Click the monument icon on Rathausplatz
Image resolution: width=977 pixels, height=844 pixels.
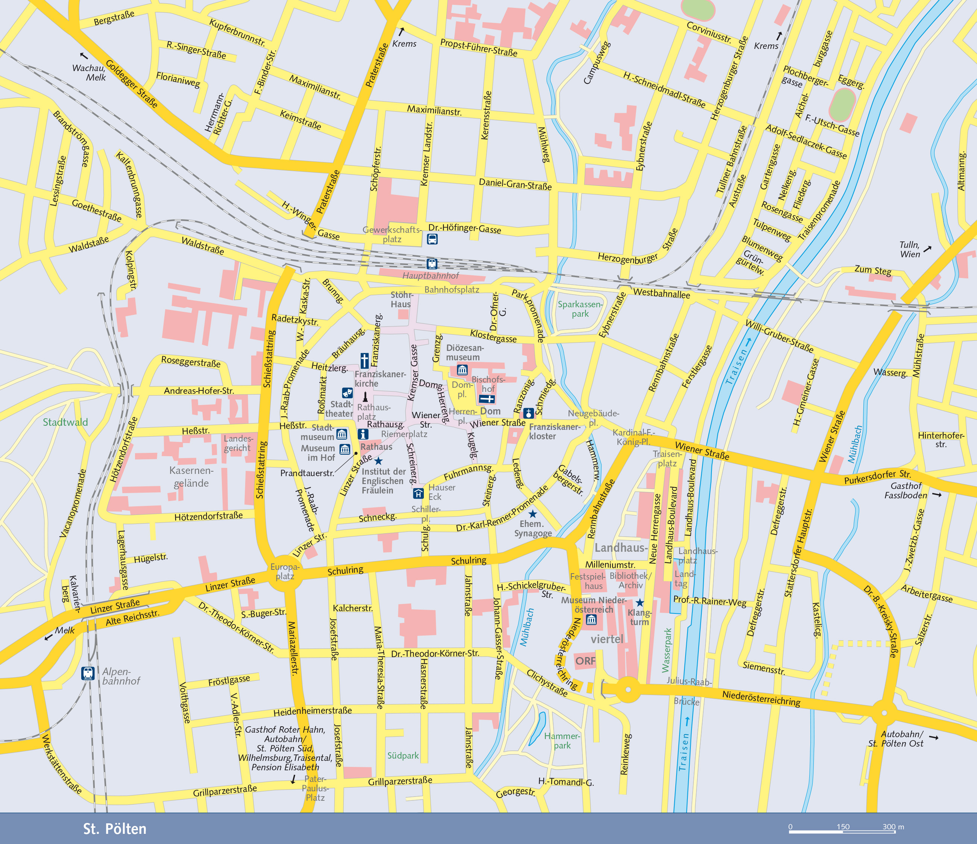click(x=365, y=398)
